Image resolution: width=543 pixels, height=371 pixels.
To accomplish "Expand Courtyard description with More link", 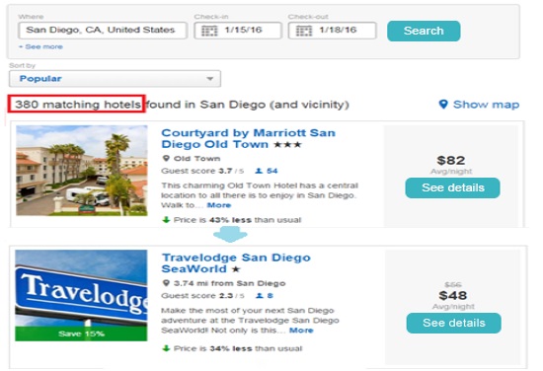I will tap(219, 205).
